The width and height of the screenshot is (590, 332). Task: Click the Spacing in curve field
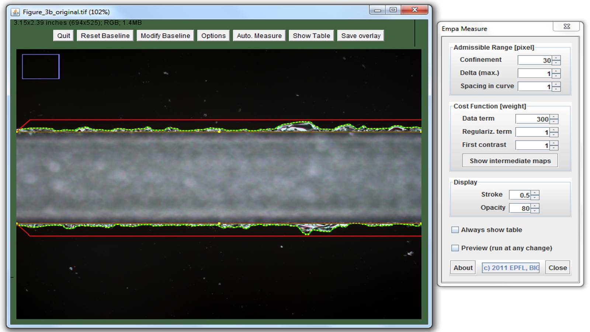coord(535,87)
